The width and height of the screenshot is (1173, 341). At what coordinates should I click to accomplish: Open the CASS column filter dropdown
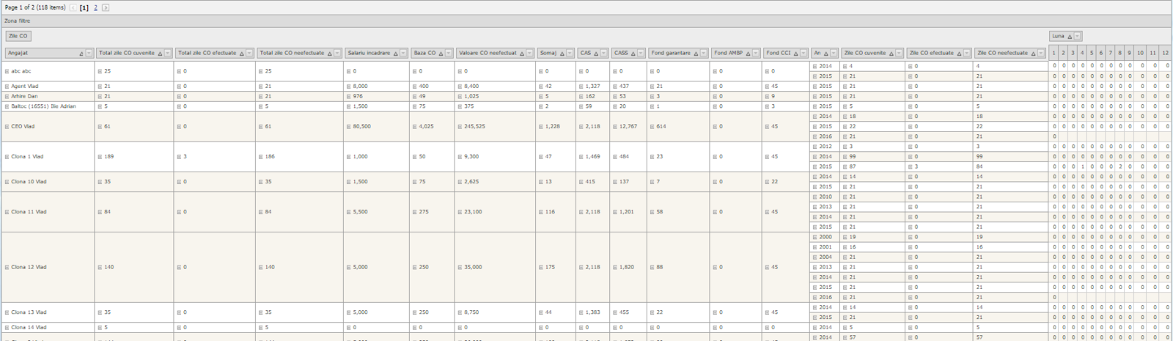click(641, 53)
